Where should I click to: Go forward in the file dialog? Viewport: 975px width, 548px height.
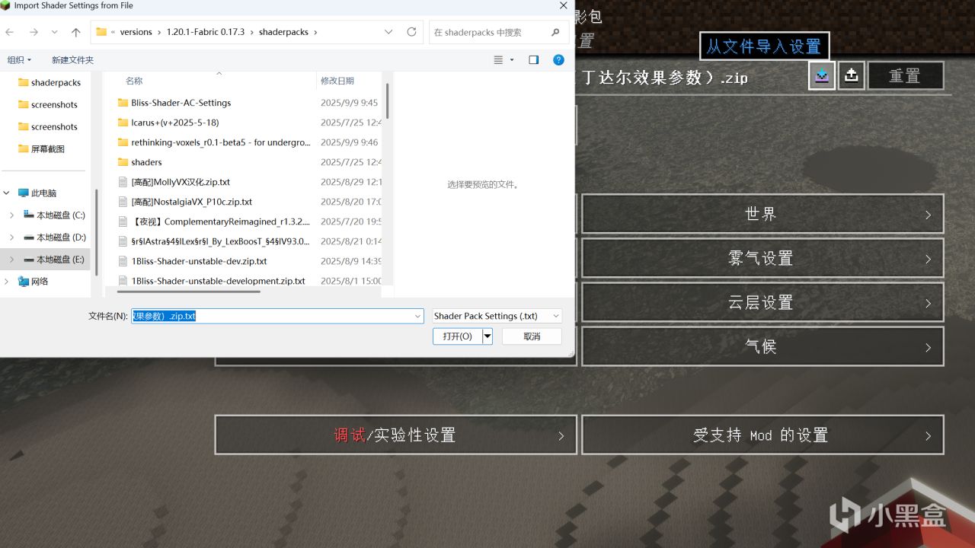pos(34,32)
